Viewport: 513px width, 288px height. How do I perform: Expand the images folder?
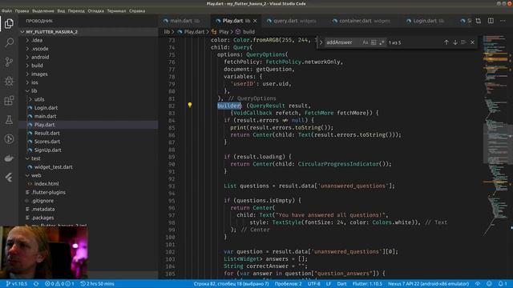coord(88,74)
